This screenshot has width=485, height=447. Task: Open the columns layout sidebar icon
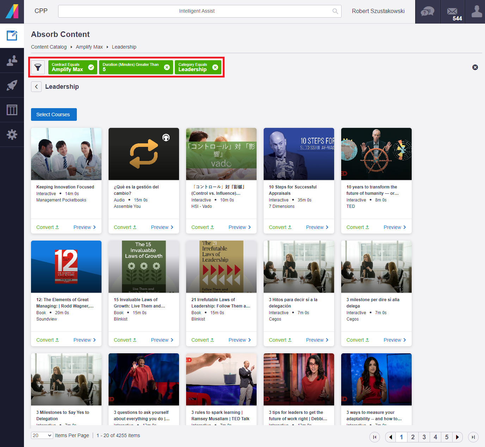(x=12, y=110)
